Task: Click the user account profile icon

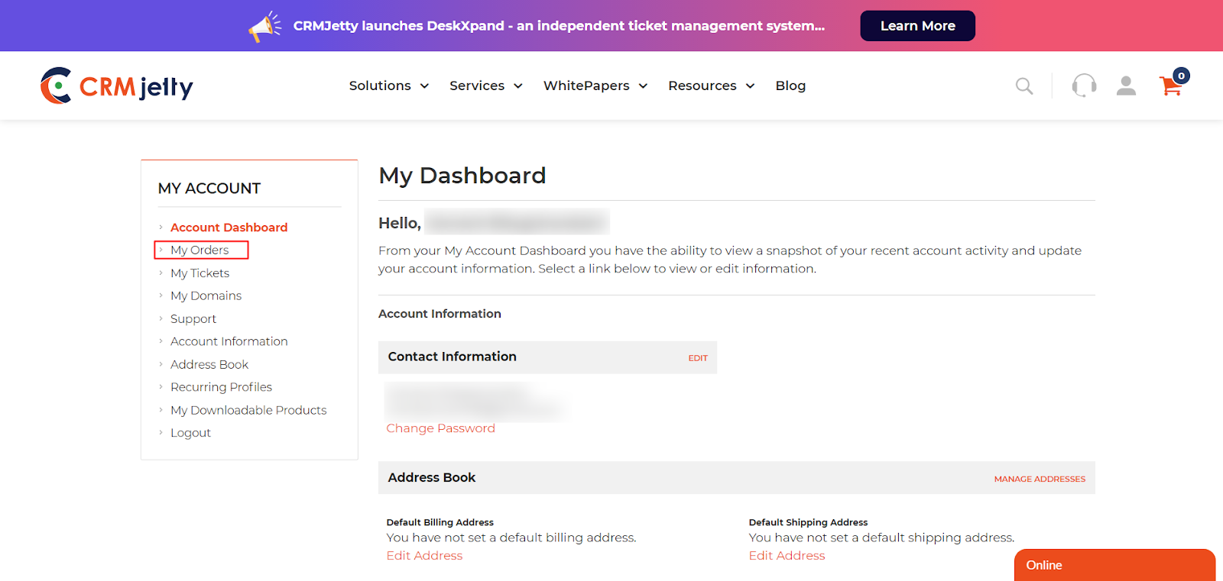Action: tap(1126, 86)
